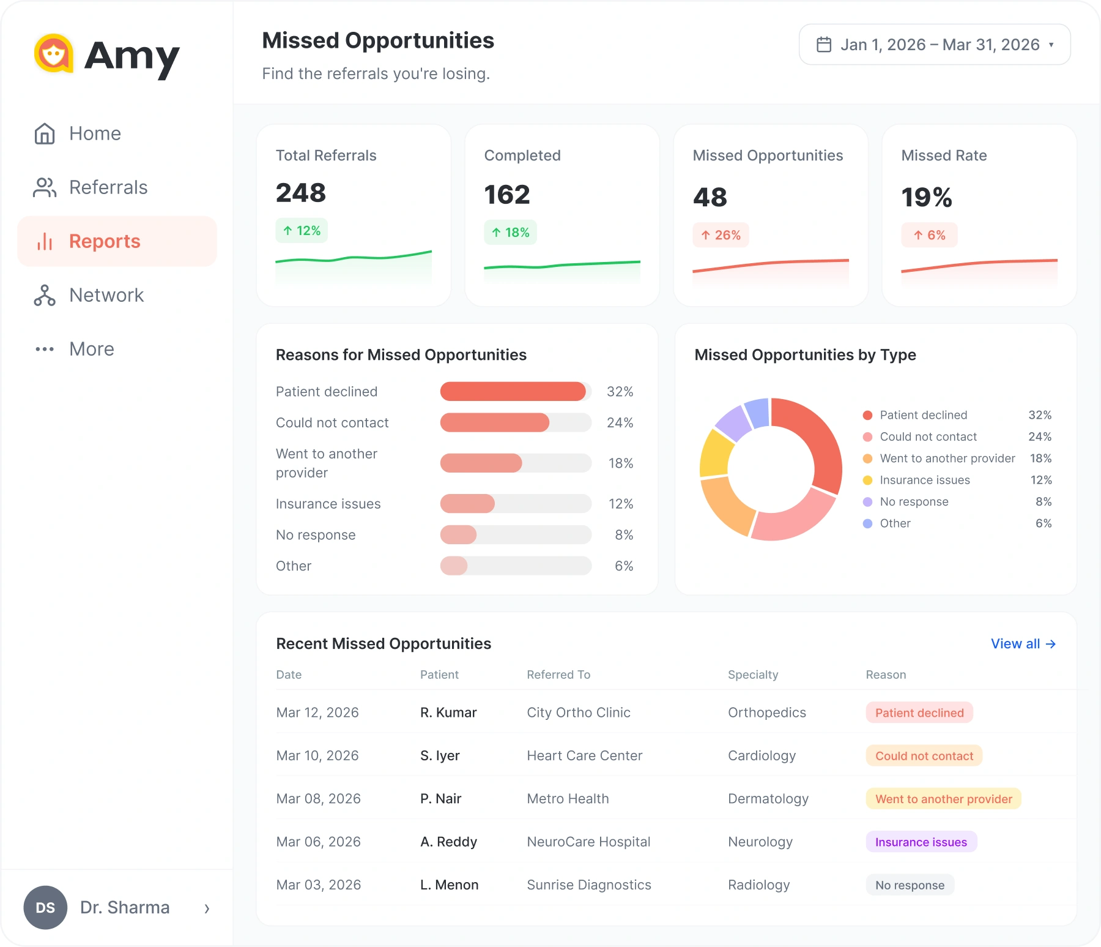The image size is (1101, 947).
Task: Click the Missed Rate value 19%
Action: click(x=927, y=197)
